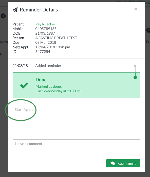Click the help question mark icon at right edge
The width and height of the screenshot is (150, 177).
[x=148, y=30]
